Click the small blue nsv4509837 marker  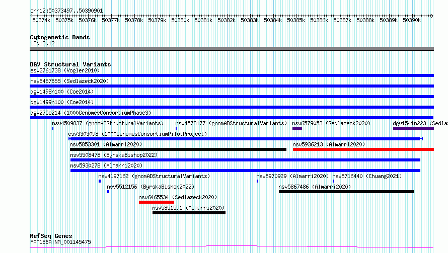point(53,128)
